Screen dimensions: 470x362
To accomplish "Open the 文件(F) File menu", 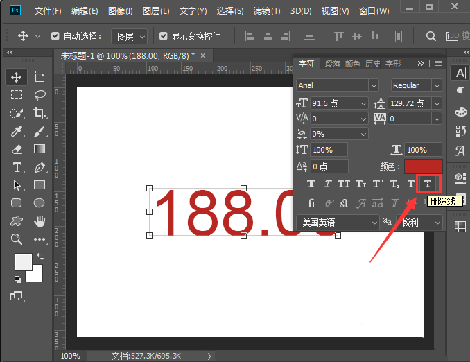I will click(48, 11).
